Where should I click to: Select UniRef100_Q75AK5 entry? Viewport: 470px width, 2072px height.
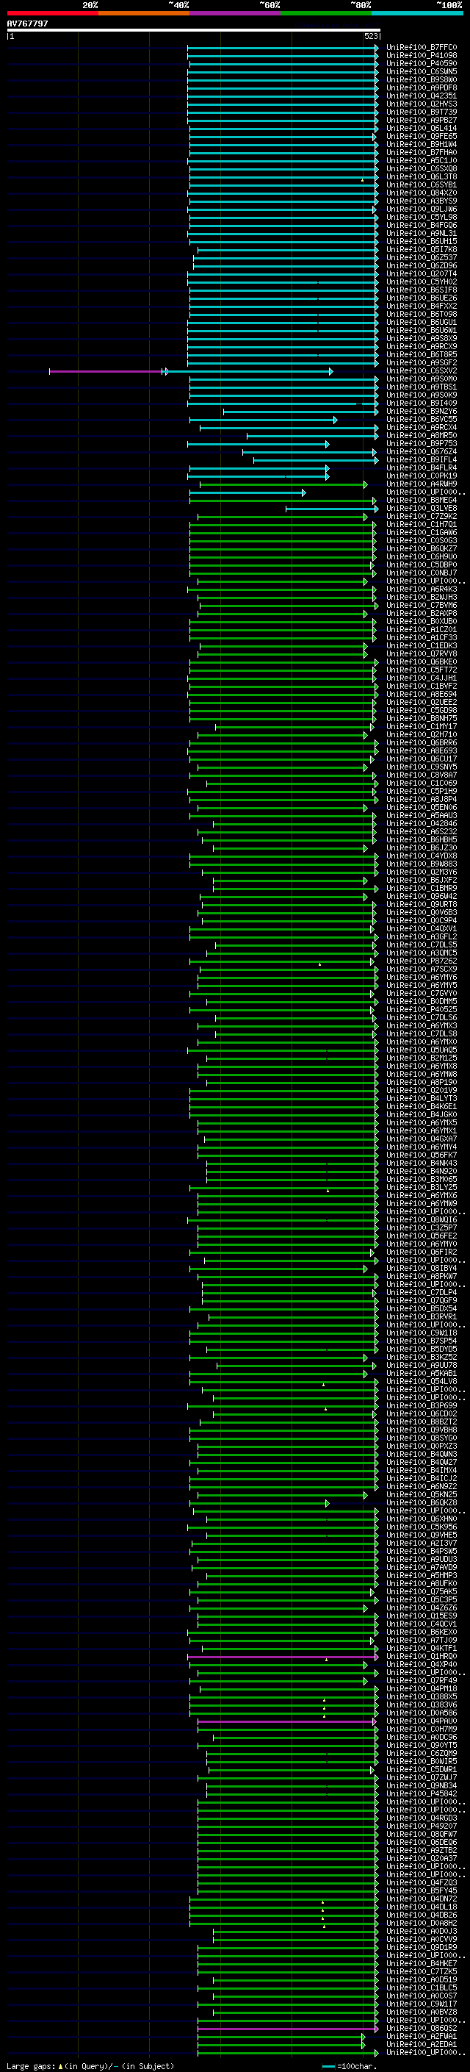click(x=422, y=1592)
